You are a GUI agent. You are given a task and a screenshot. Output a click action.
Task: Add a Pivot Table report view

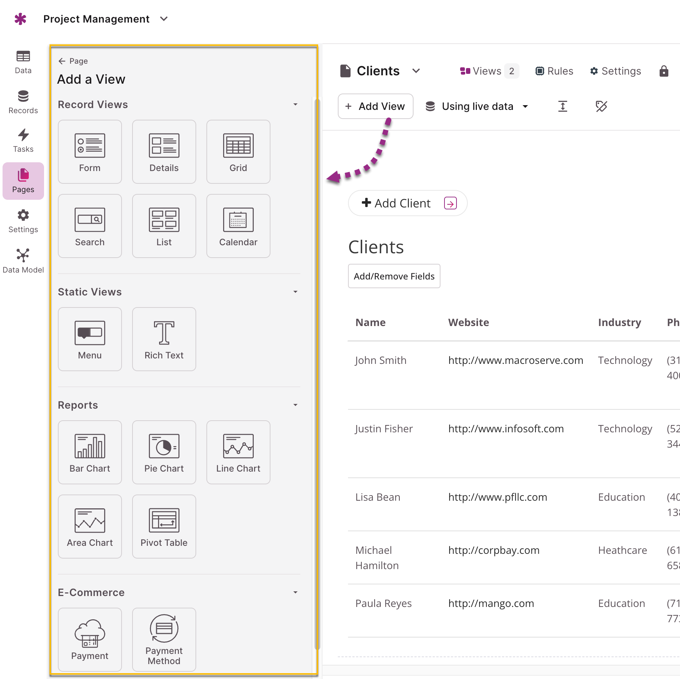(164, 527)
